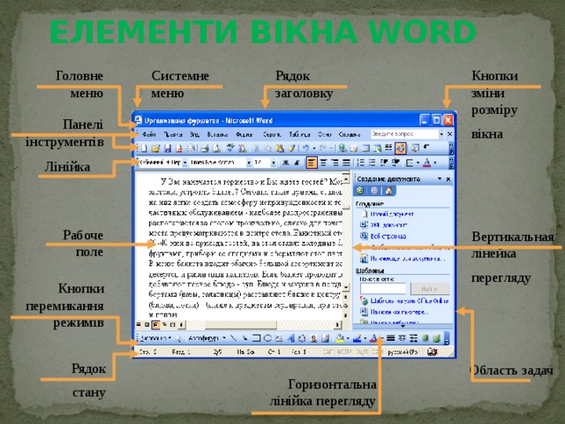
Task: Open the Вид menu
Action: click(195, 134)
